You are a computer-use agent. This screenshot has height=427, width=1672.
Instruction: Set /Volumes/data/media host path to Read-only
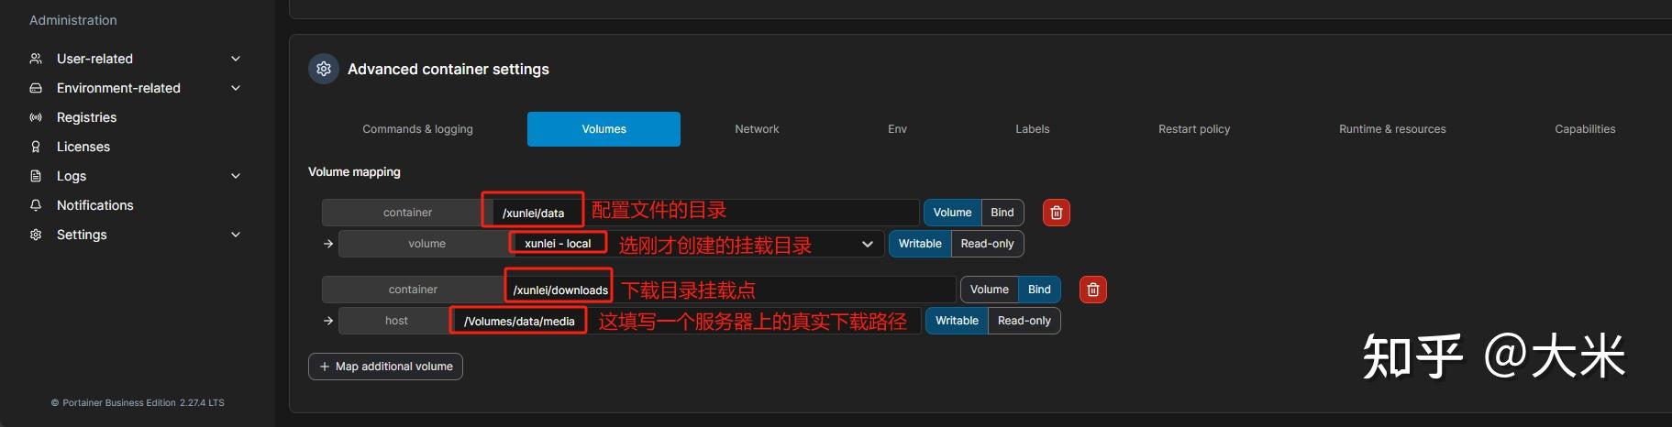[1024, 321]
